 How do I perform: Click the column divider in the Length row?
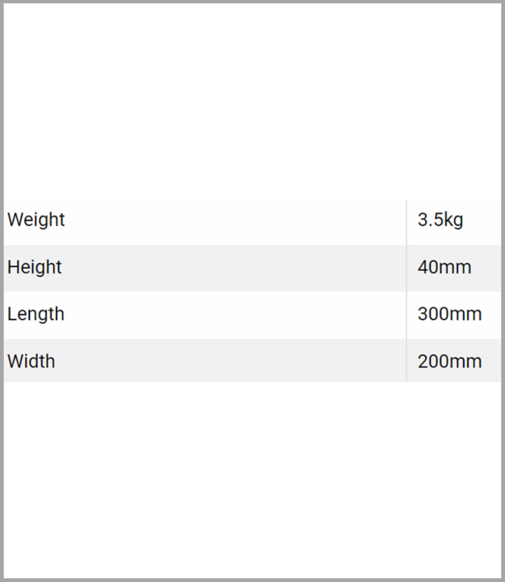coord(407,315)
